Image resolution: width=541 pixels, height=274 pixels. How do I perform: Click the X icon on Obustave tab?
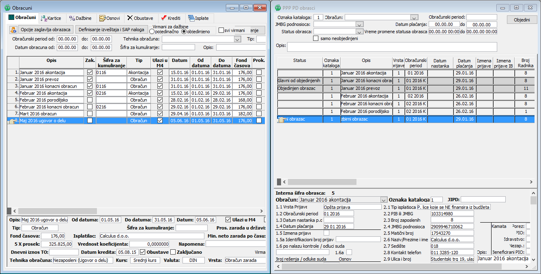point(130,18)
